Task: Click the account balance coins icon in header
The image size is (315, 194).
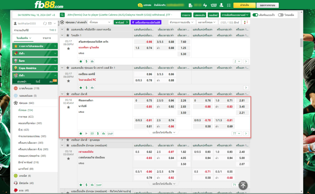Action: coord(190,5)
